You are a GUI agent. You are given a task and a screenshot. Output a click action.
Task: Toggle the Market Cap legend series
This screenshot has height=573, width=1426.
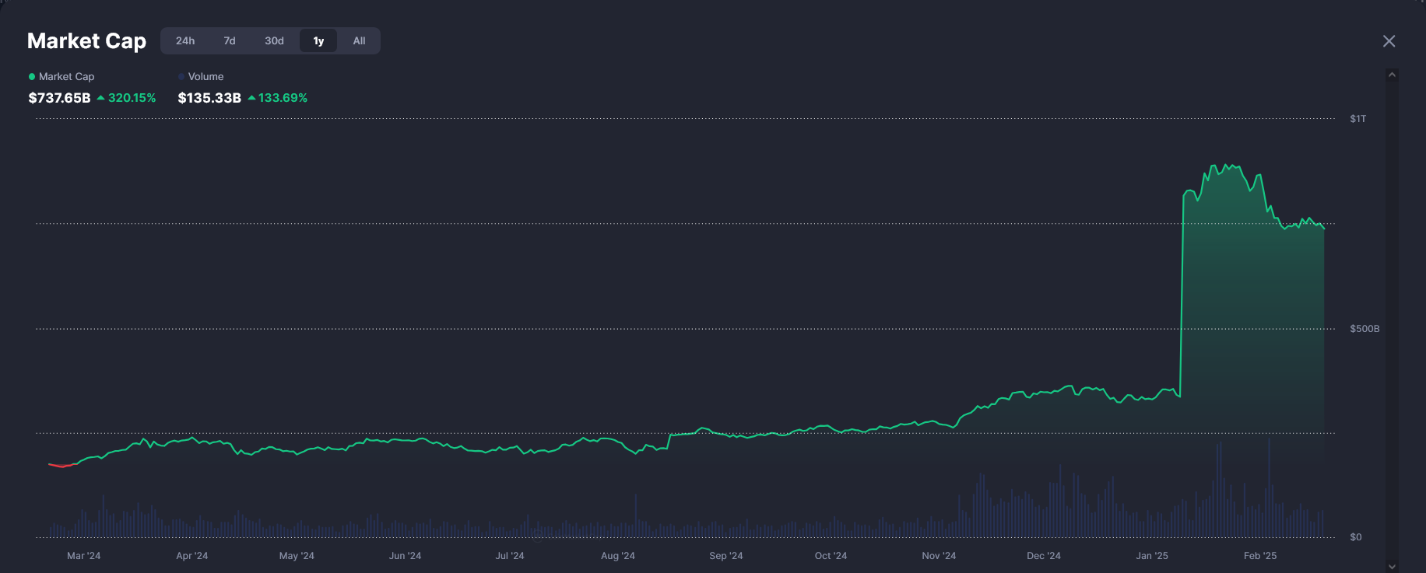[61, 77]
